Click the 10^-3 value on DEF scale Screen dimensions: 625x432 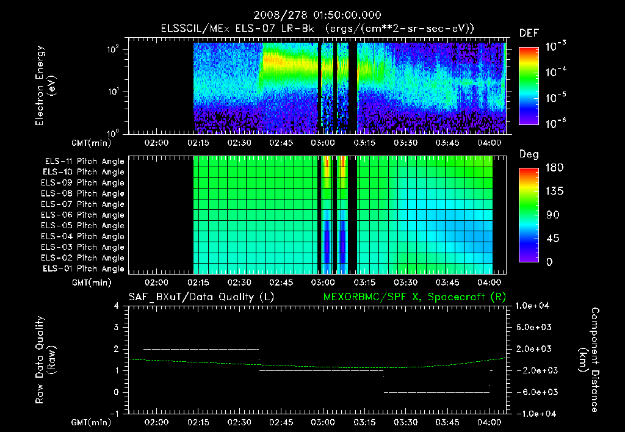tap(555, 46)
